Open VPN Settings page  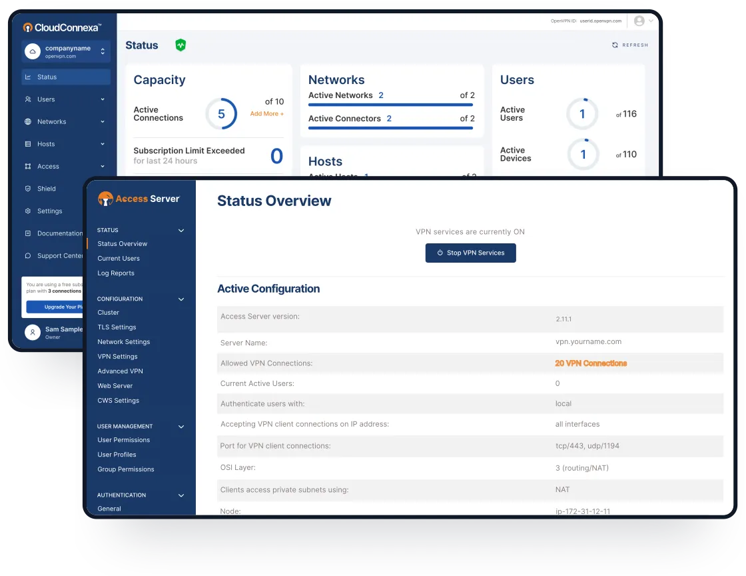pos(117,357)
